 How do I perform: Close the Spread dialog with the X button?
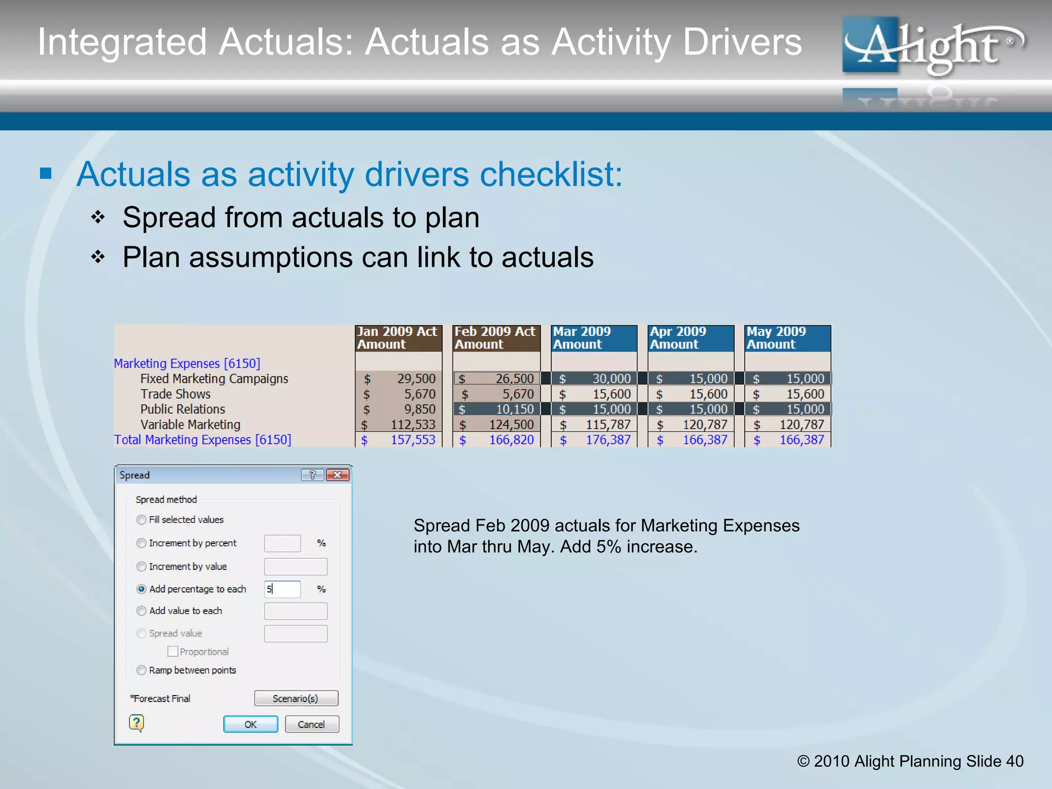click(337, 475)
